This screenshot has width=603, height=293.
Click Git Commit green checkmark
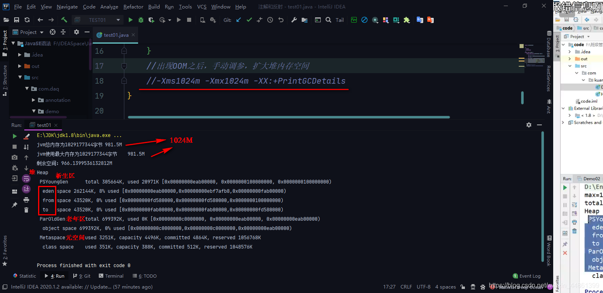point(249,20)
